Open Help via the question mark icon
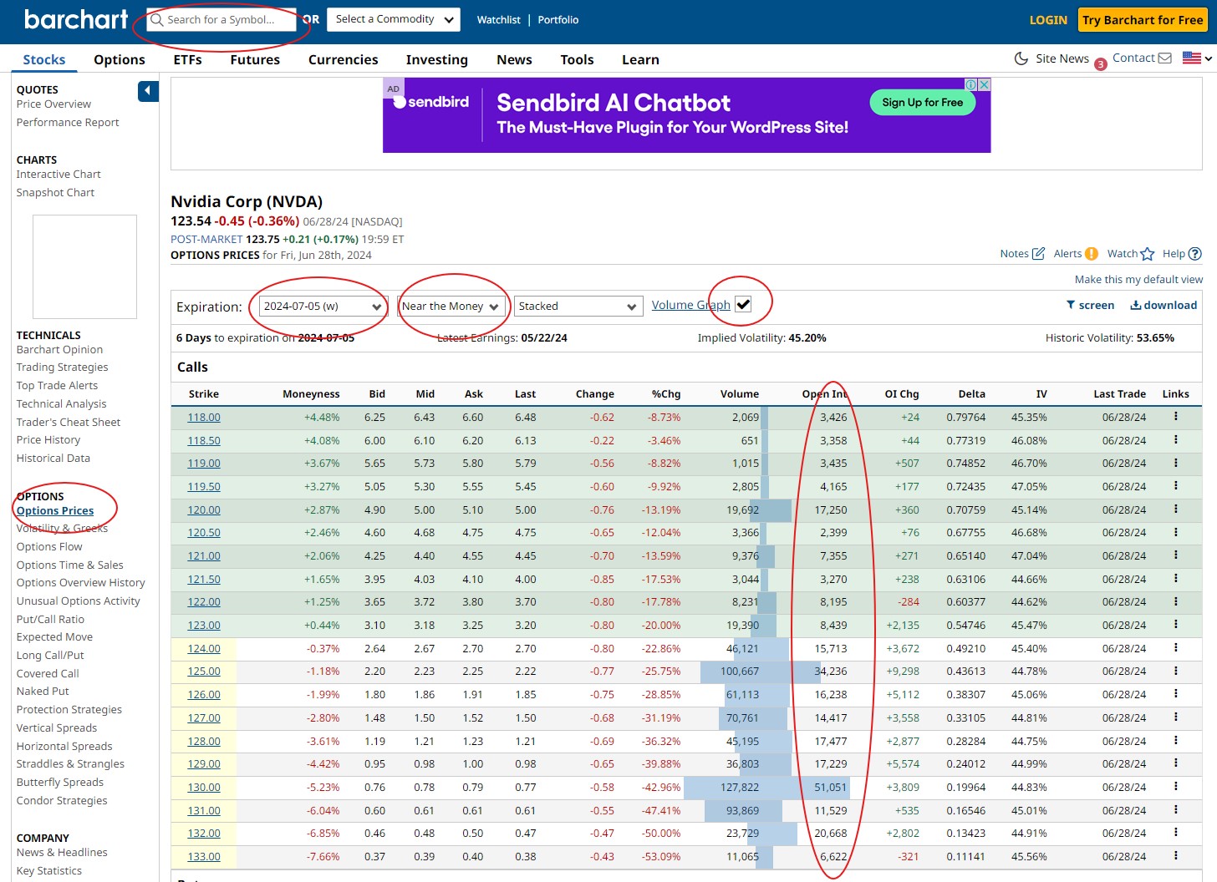Viewport: 1217px width, 882px height. (x=1194, y=253)
